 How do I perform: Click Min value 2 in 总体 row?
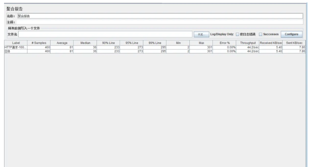click(x=178, y=51)
